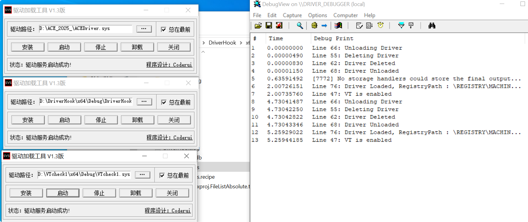Viewport: 528px width, 222px height.
Task: Toggle the Capture magnifier icon in DebugView
Action: coord(300,26)
